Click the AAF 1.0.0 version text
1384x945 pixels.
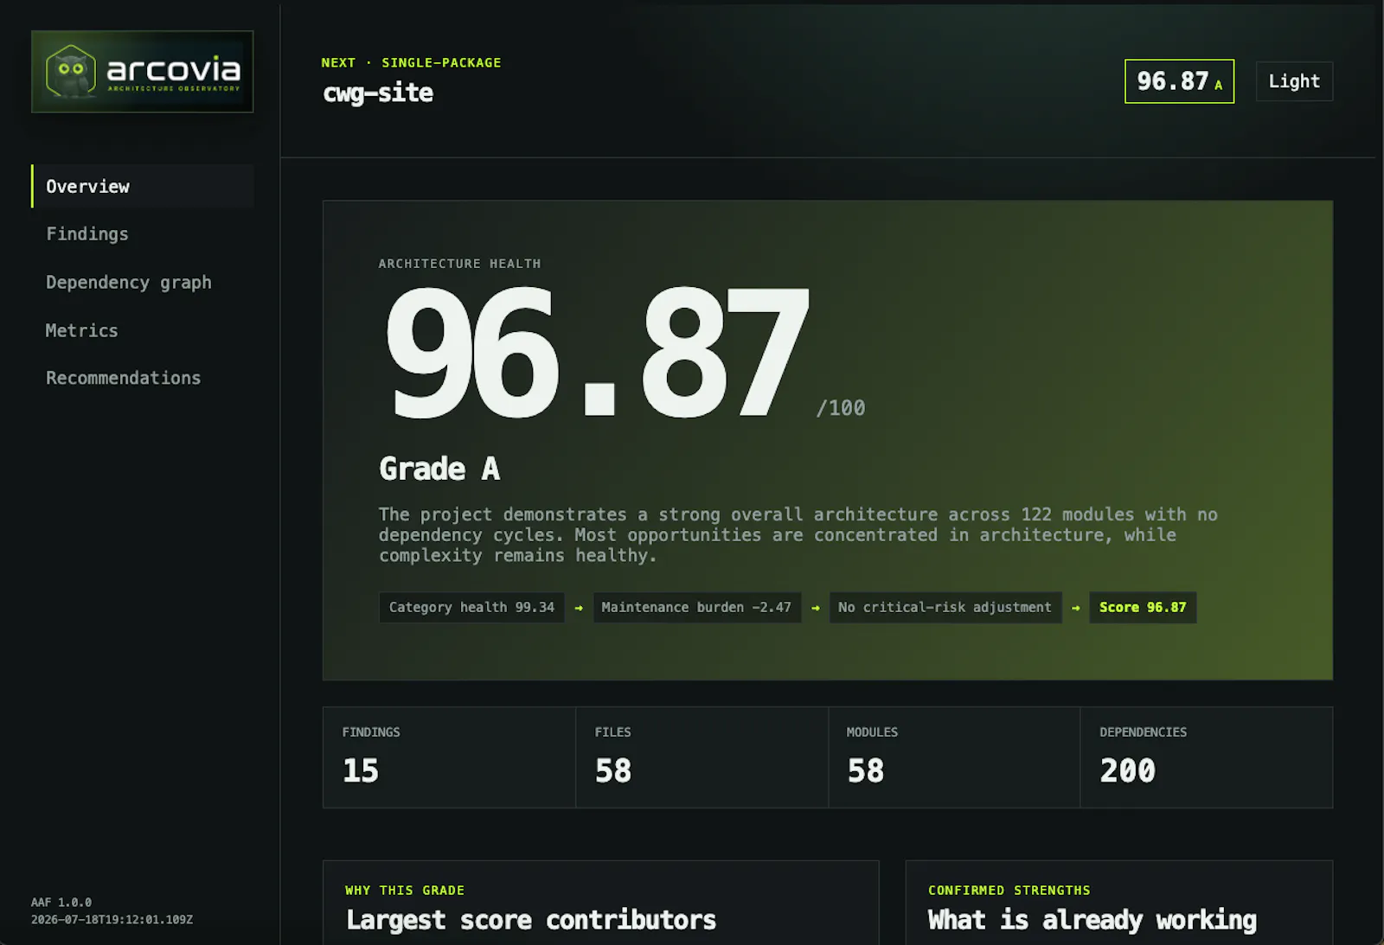coord(61,902)
